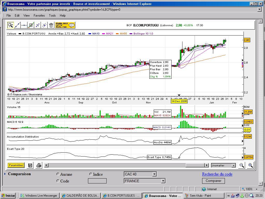Click the floppy disk save icon
The width and height of the screenshot is (265, 199).
click(30, 165)
